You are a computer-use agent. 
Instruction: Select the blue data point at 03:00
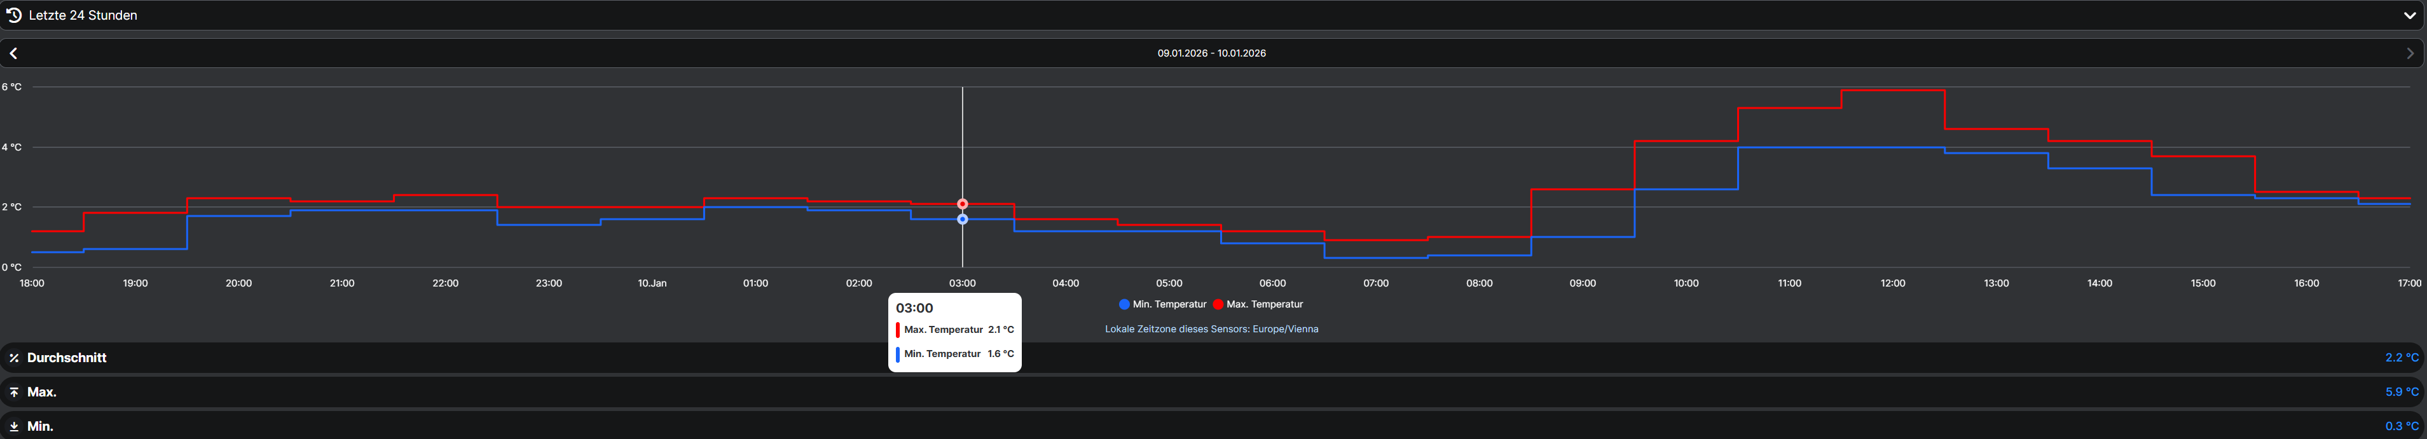[x=962, y=220]
